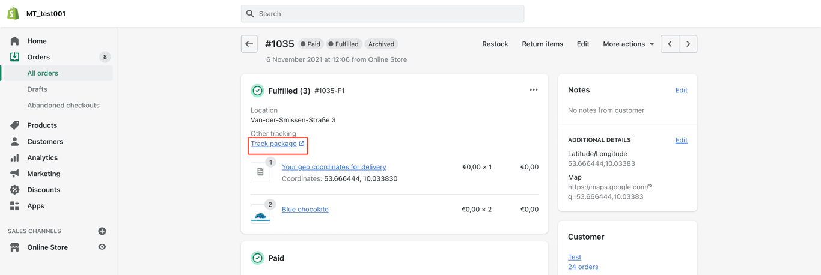821x275 pixels.
Task: Focus the Search input field
Action: 382,14
